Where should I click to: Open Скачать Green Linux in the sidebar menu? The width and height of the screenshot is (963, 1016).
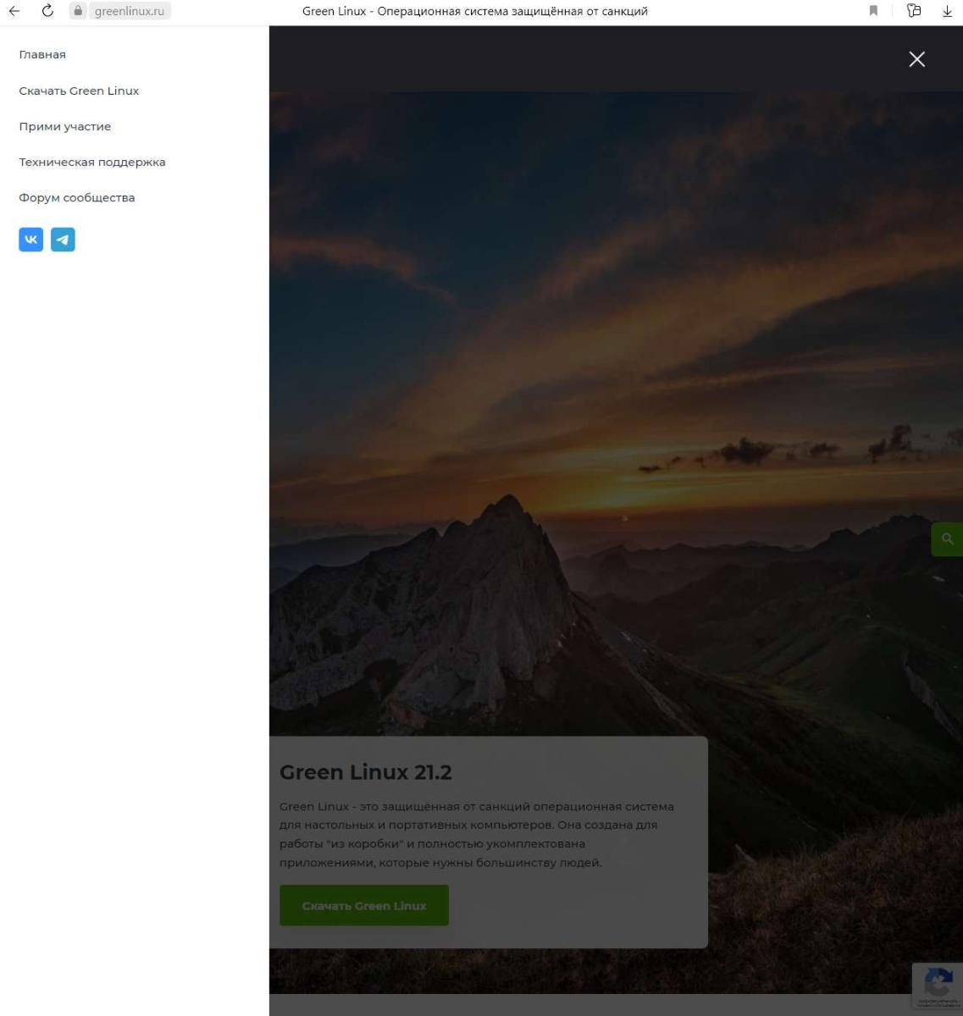[79, 91]
